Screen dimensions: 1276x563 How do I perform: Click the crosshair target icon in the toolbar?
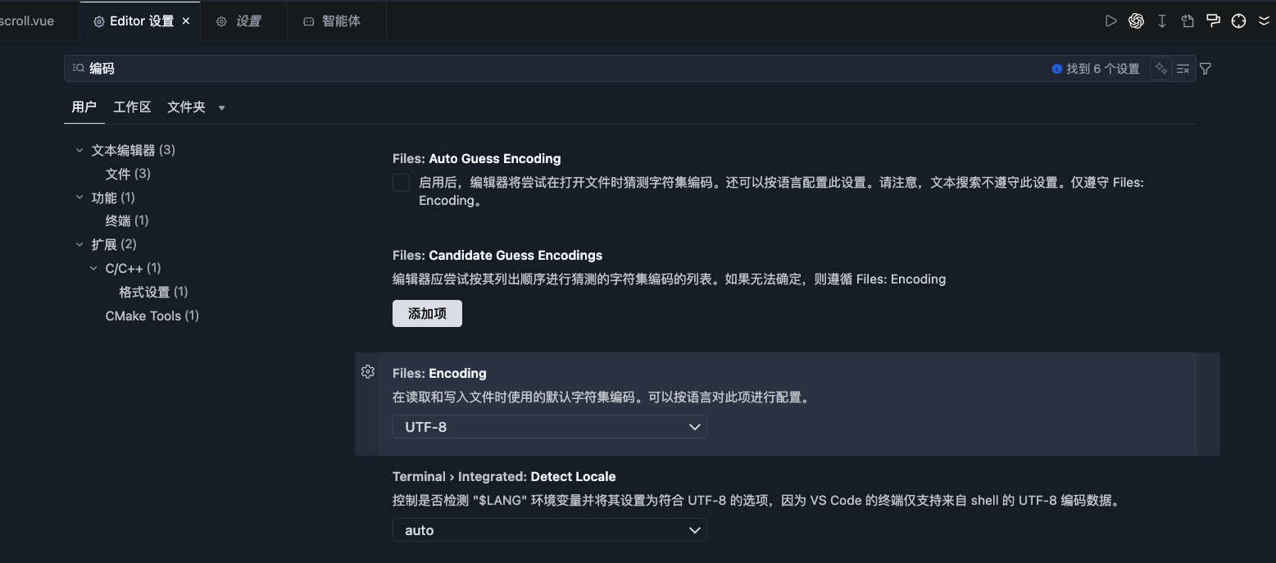tap(1238, 21)
